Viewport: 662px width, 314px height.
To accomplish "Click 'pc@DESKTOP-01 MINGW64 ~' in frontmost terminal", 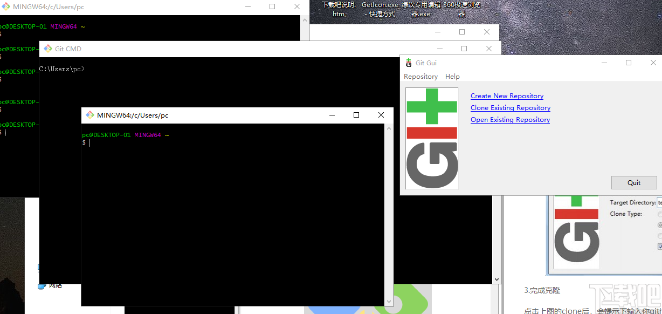I will coord(125,135).
